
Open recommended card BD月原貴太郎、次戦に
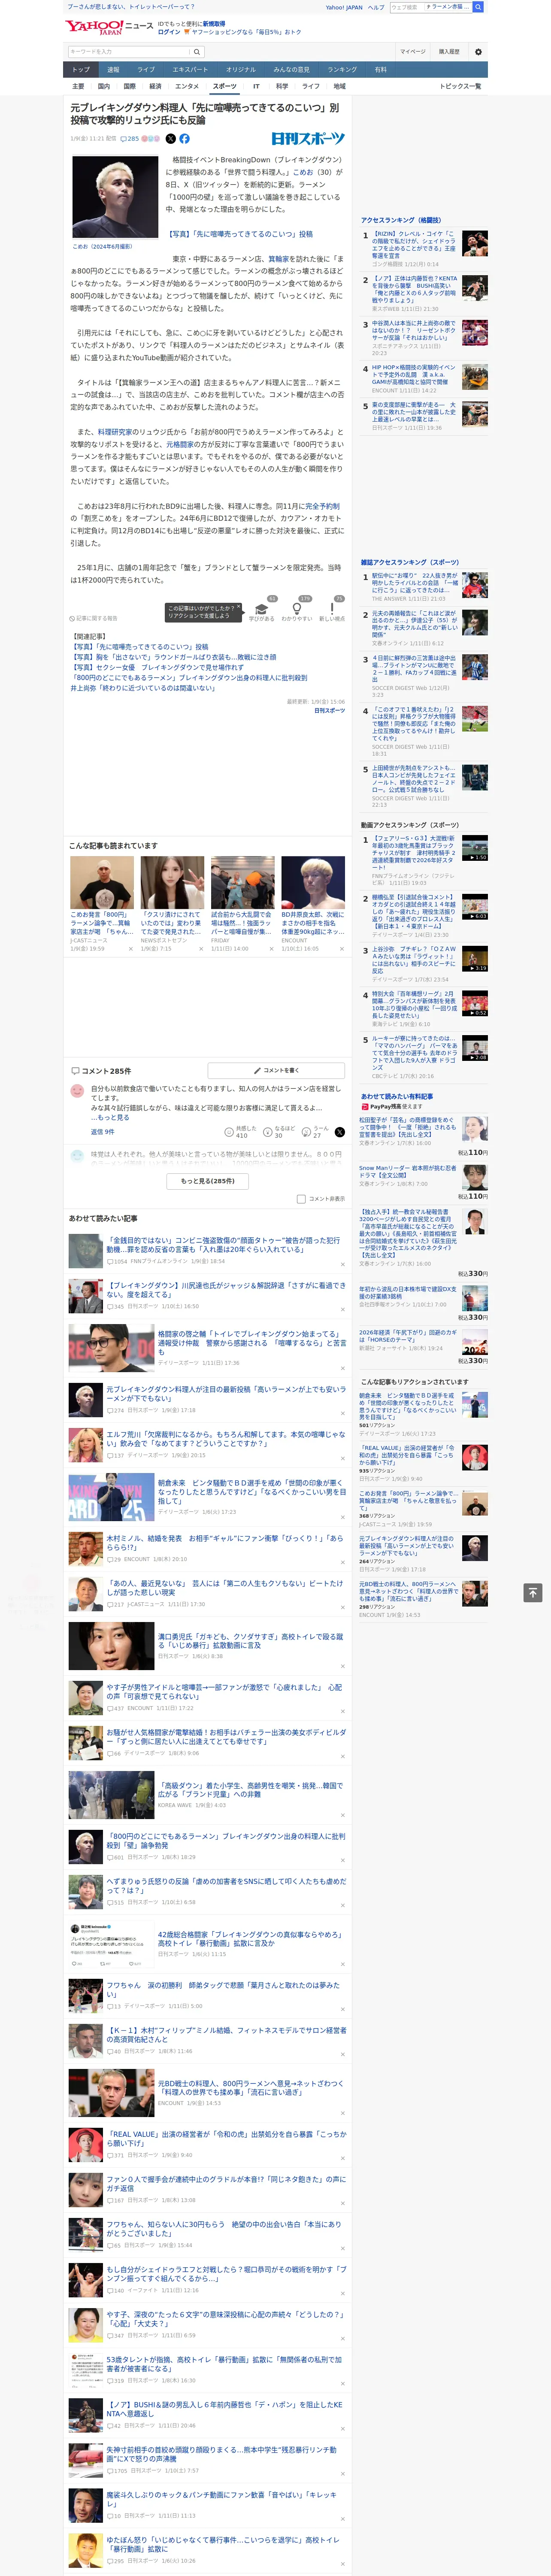(x=313, y=923)
